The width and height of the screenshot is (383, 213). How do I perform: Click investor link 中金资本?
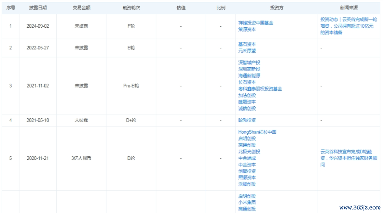coord(247,165)
